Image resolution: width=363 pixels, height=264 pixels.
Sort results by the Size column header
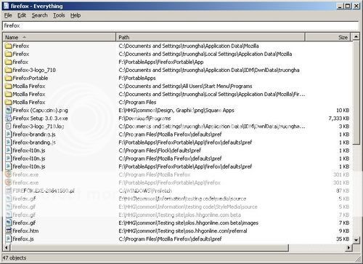[x=327, y=37]
